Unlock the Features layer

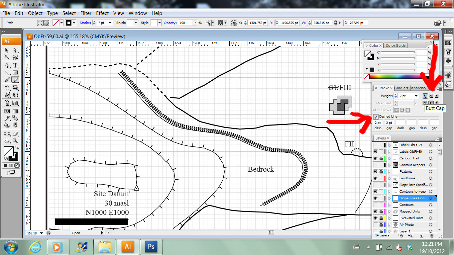381,172
